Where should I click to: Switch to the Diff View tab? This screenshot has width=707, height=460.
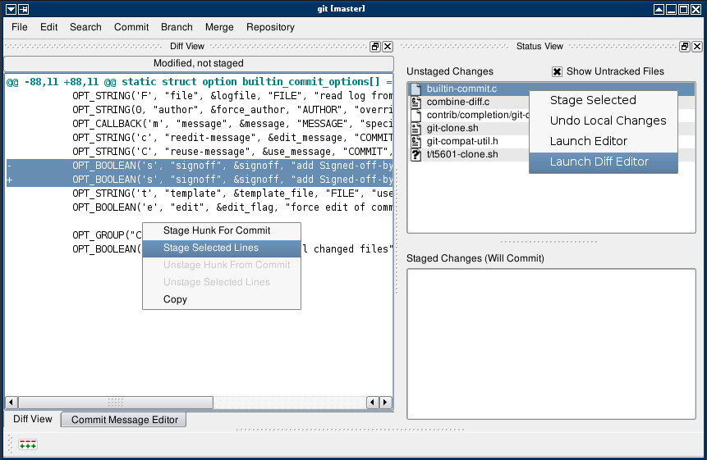[33, 419]
